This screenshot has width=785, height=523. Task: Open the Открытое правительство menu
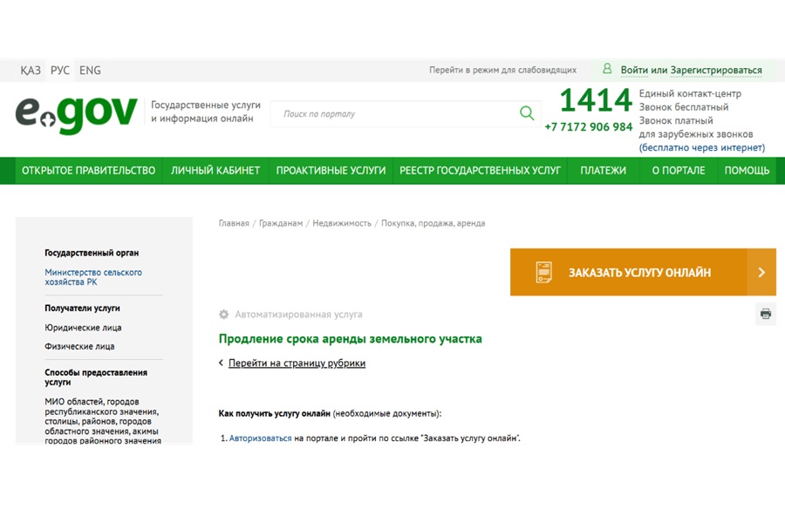88,171
